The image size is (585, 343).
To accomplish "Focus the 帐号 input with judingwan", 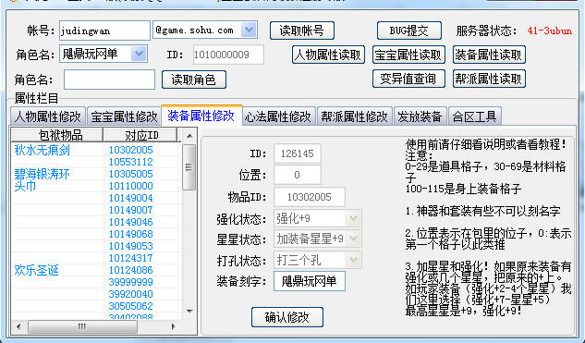I will (x=104, y=31).
